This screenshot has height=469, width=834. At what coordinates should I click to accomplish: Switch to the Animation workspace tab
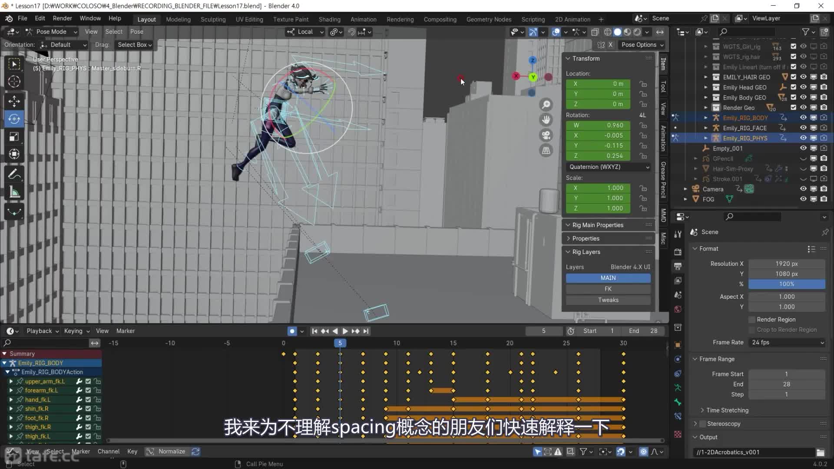(363, 20)
